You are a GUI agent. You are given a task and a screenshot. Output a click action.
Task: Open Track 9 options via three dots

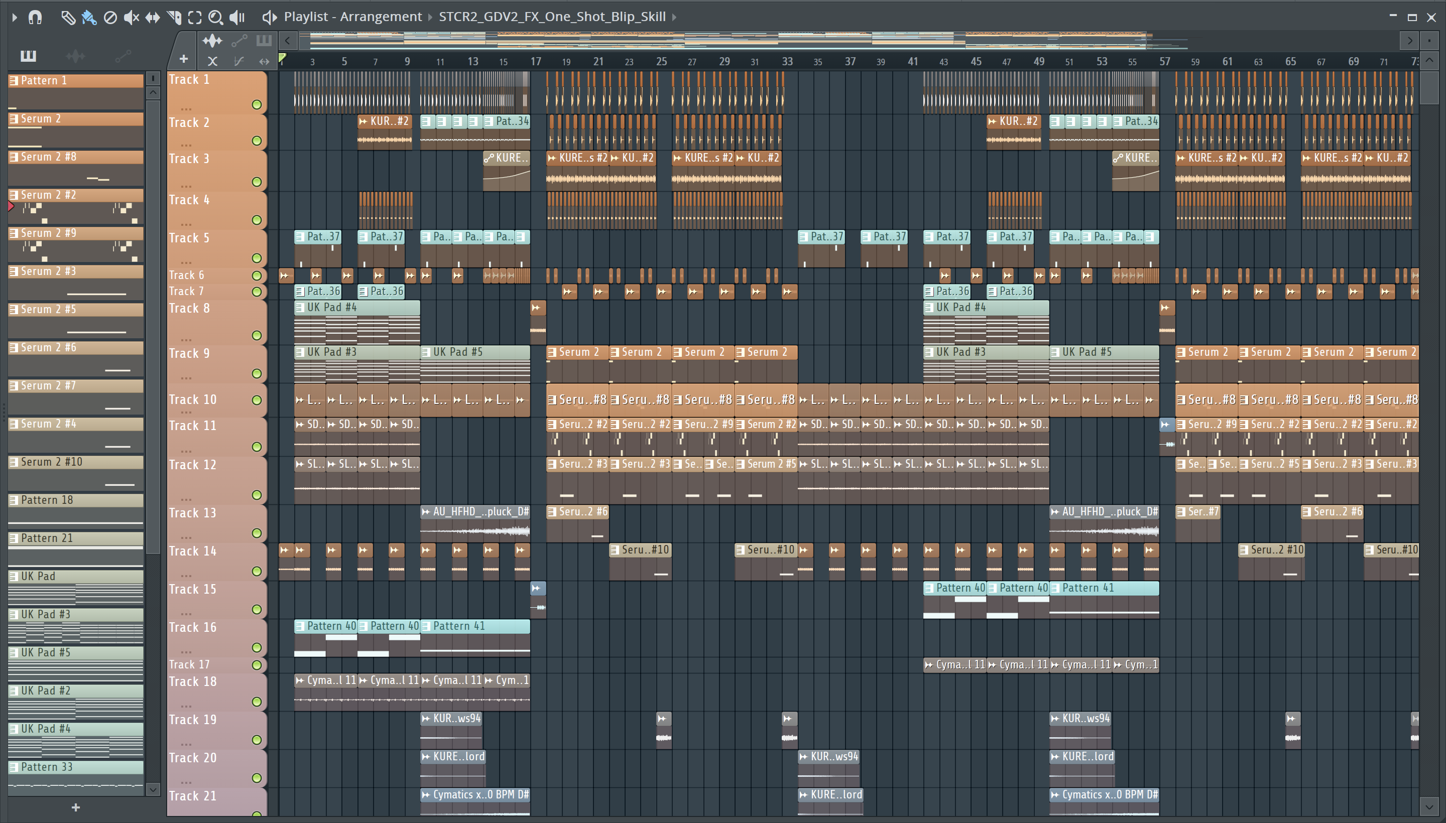(186, 377)
